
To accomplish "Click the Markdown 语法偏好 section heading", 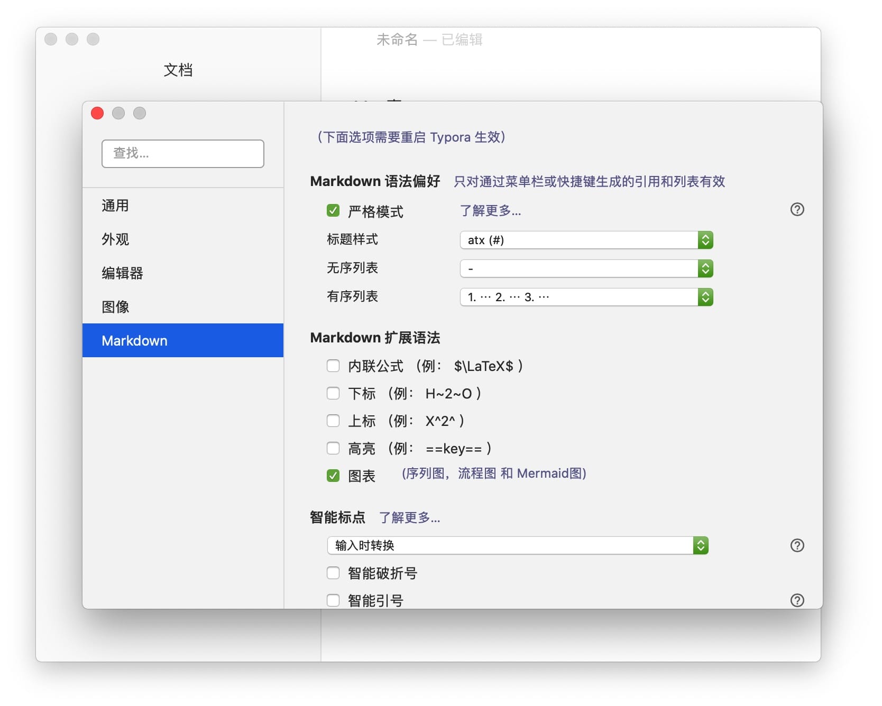I will pyautogui.click(x=375, y=181).
